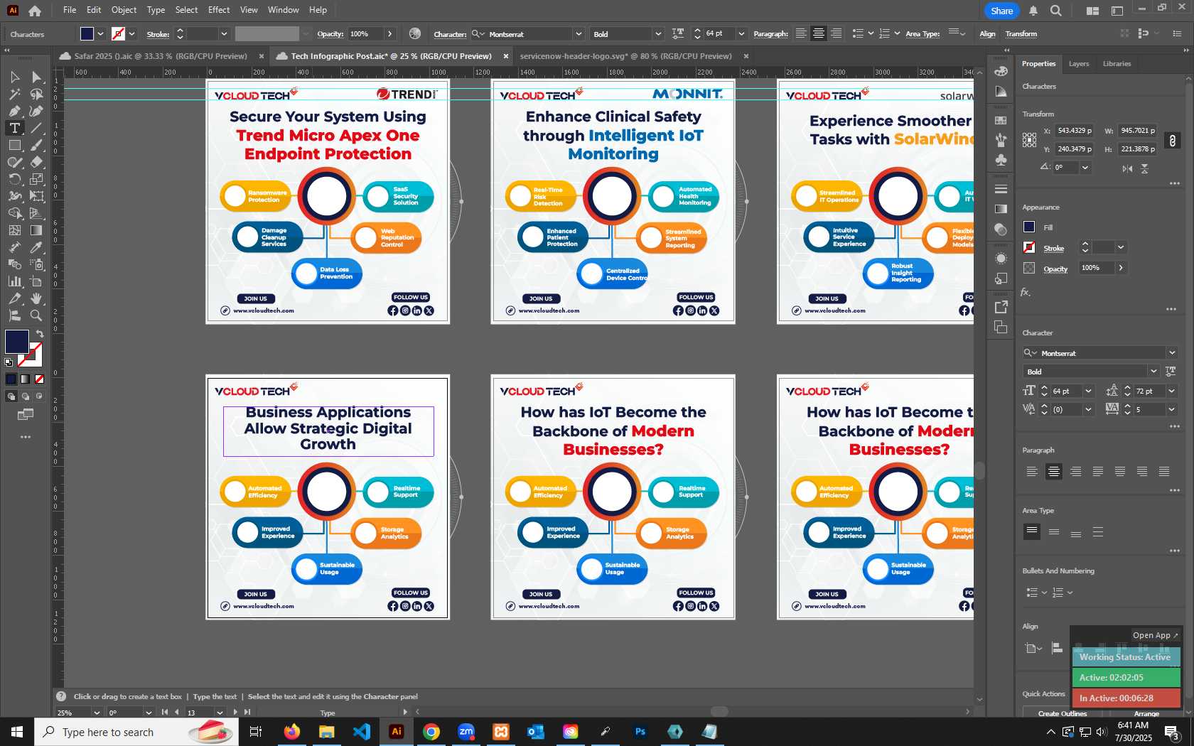
Task: Set paragraph align center in Properties
Action: pos(1054,472)
